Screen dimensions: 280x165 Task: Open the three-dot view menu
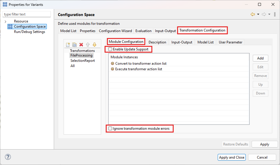tap(275, 15)
